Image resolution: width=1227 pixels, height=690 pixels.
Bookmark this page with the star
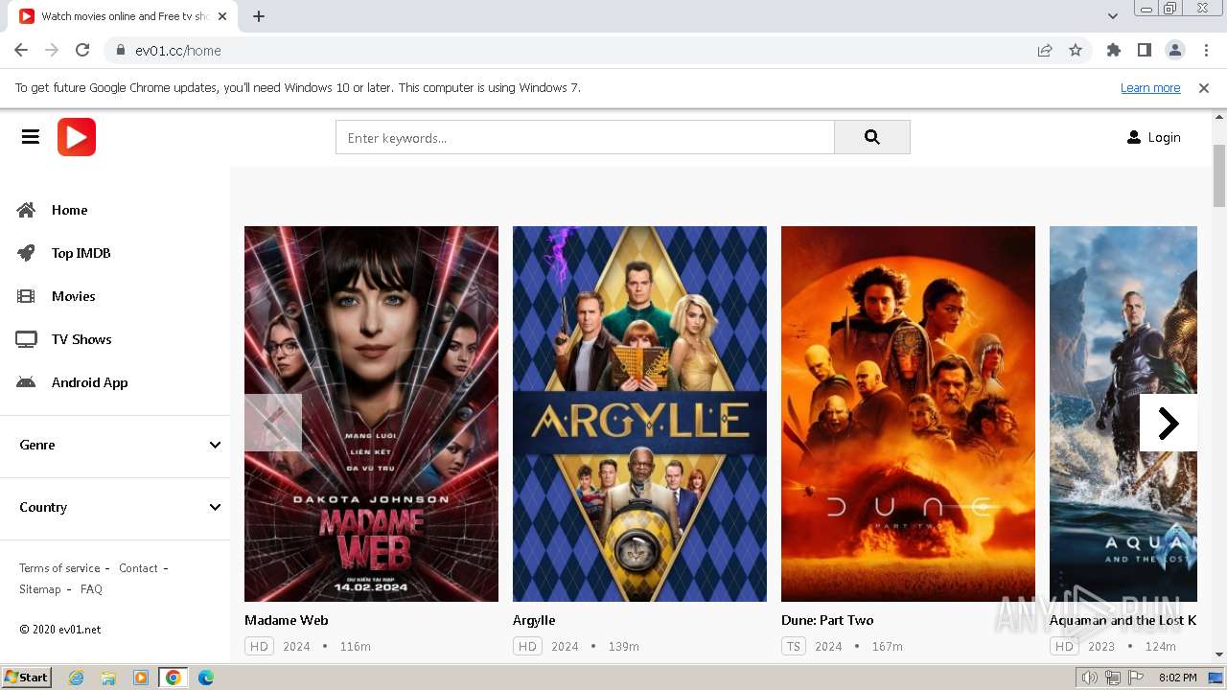tap(1076, 50)
